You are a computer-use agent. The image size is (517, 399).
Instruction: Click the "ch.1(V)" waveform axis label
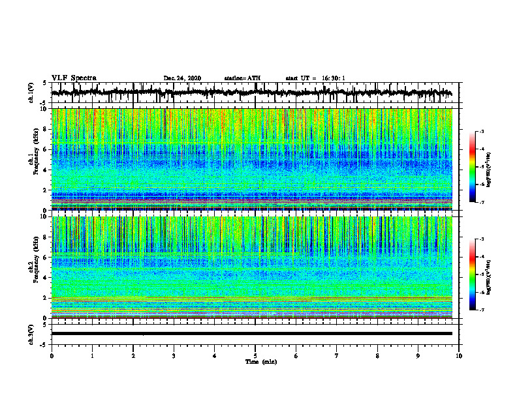31,93
